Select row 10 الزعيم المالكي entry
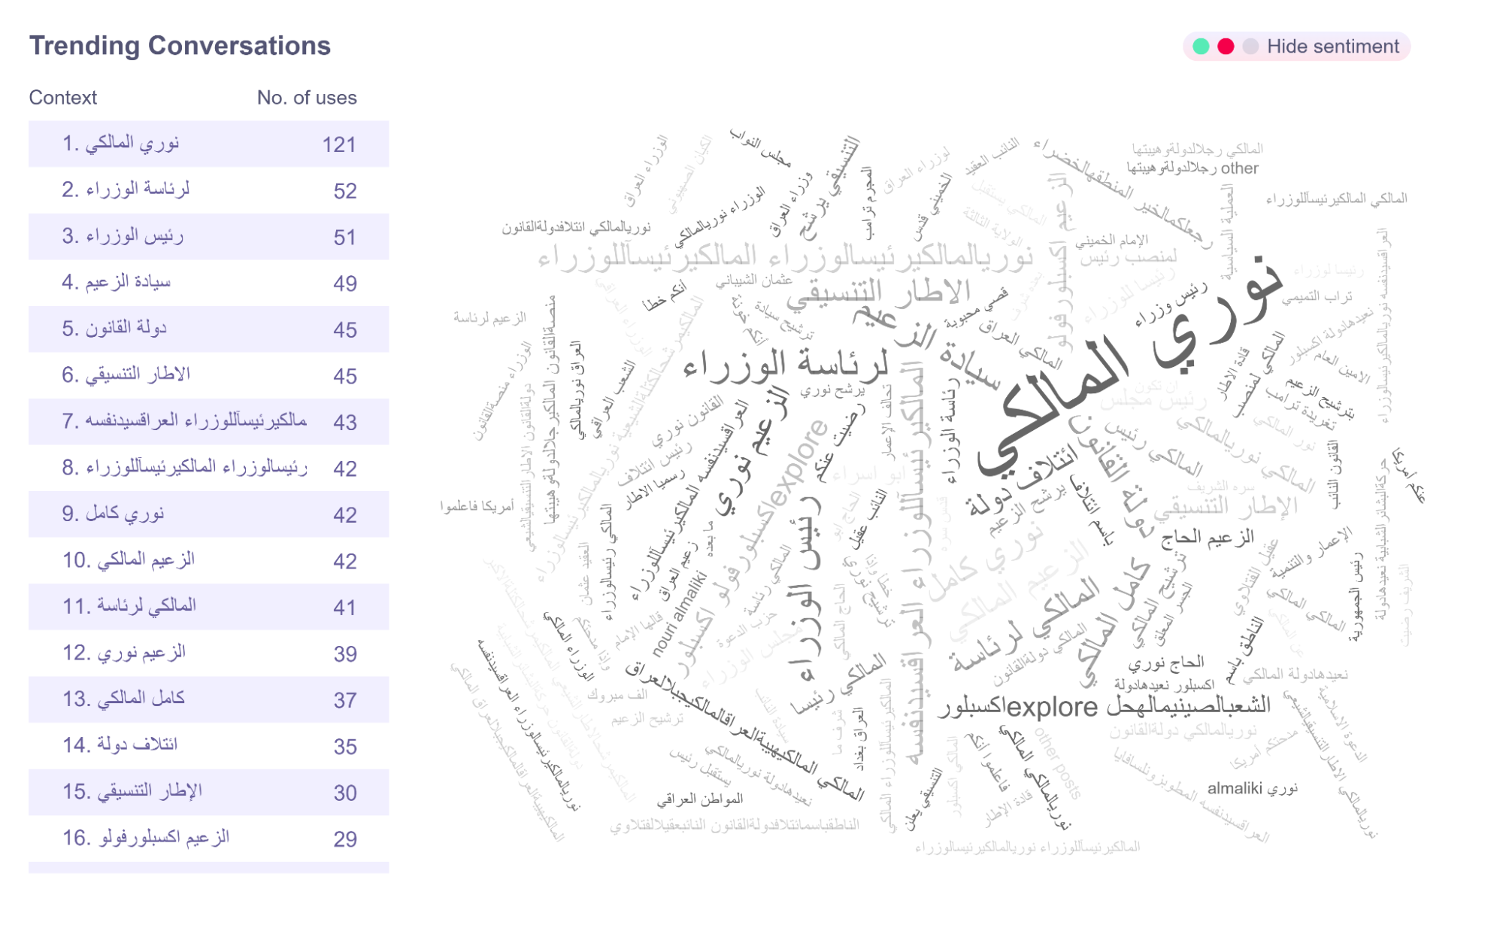Screen dimensions: 1503x940 [x=208, y=561]
